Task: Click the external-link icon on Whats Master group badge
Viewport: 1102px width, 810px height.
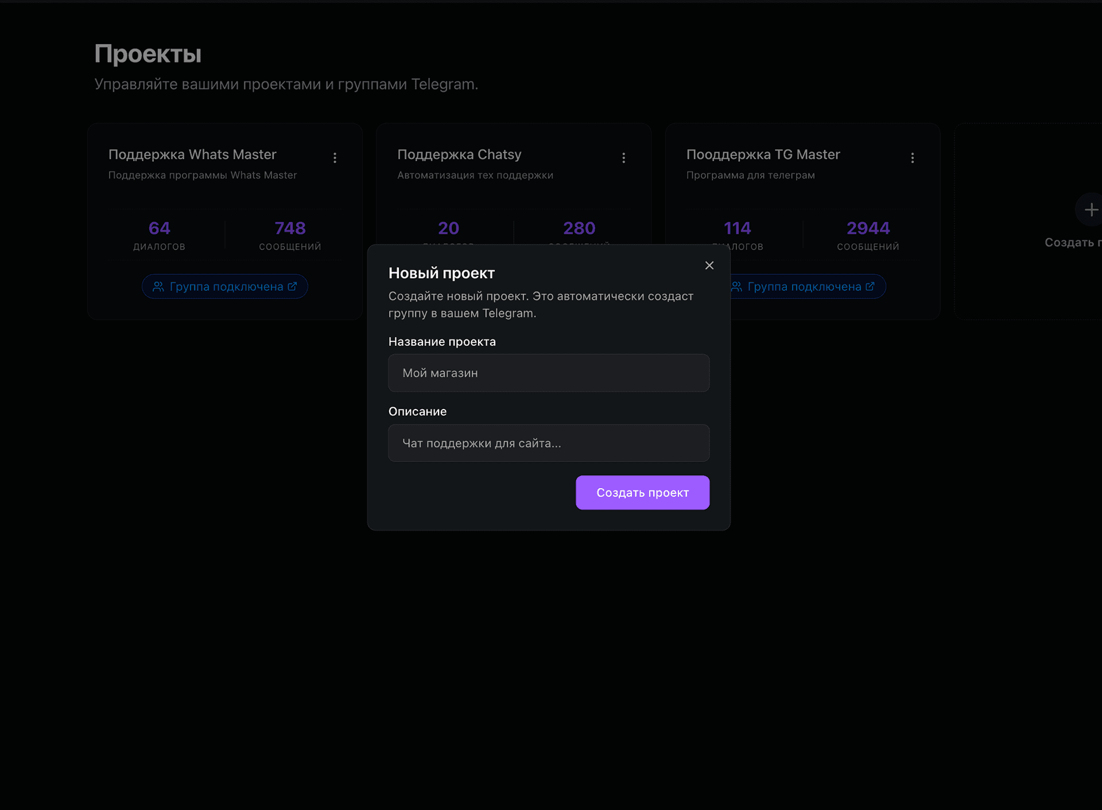Action: (293, 286)
